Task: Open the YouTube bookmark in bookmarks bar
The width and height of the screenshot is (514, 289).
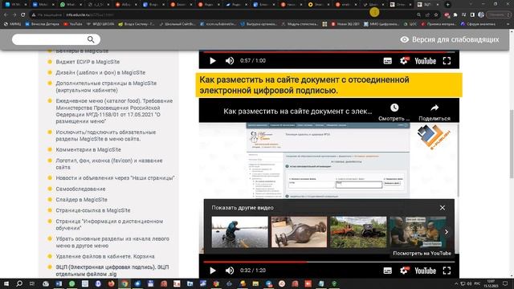Action: (x=72, y=24)
